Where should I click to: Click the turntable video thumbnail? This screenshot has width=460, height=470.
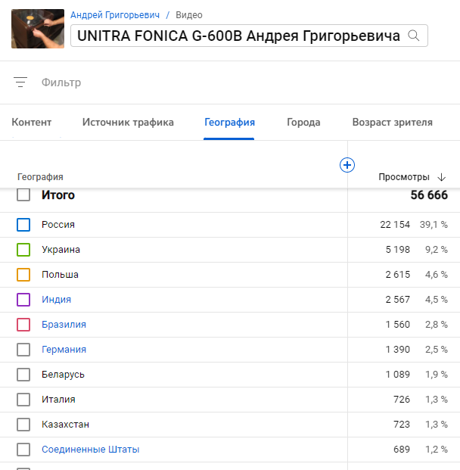point(38,29)
